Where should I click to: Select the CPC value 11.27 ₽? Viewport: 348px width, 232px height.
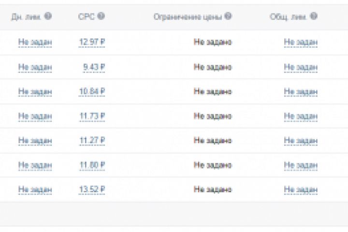pos(92,141)
